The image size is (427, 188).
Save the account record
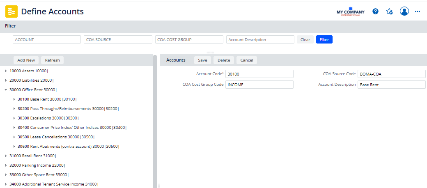pyautogui.click(x=202, y=60)
